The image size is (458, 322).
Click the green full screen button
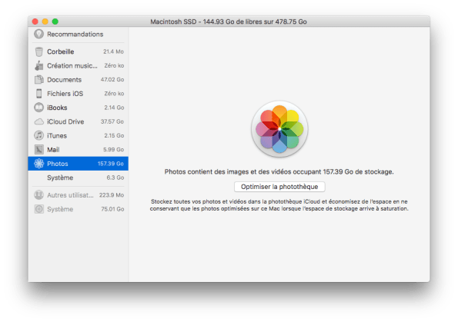55,22
